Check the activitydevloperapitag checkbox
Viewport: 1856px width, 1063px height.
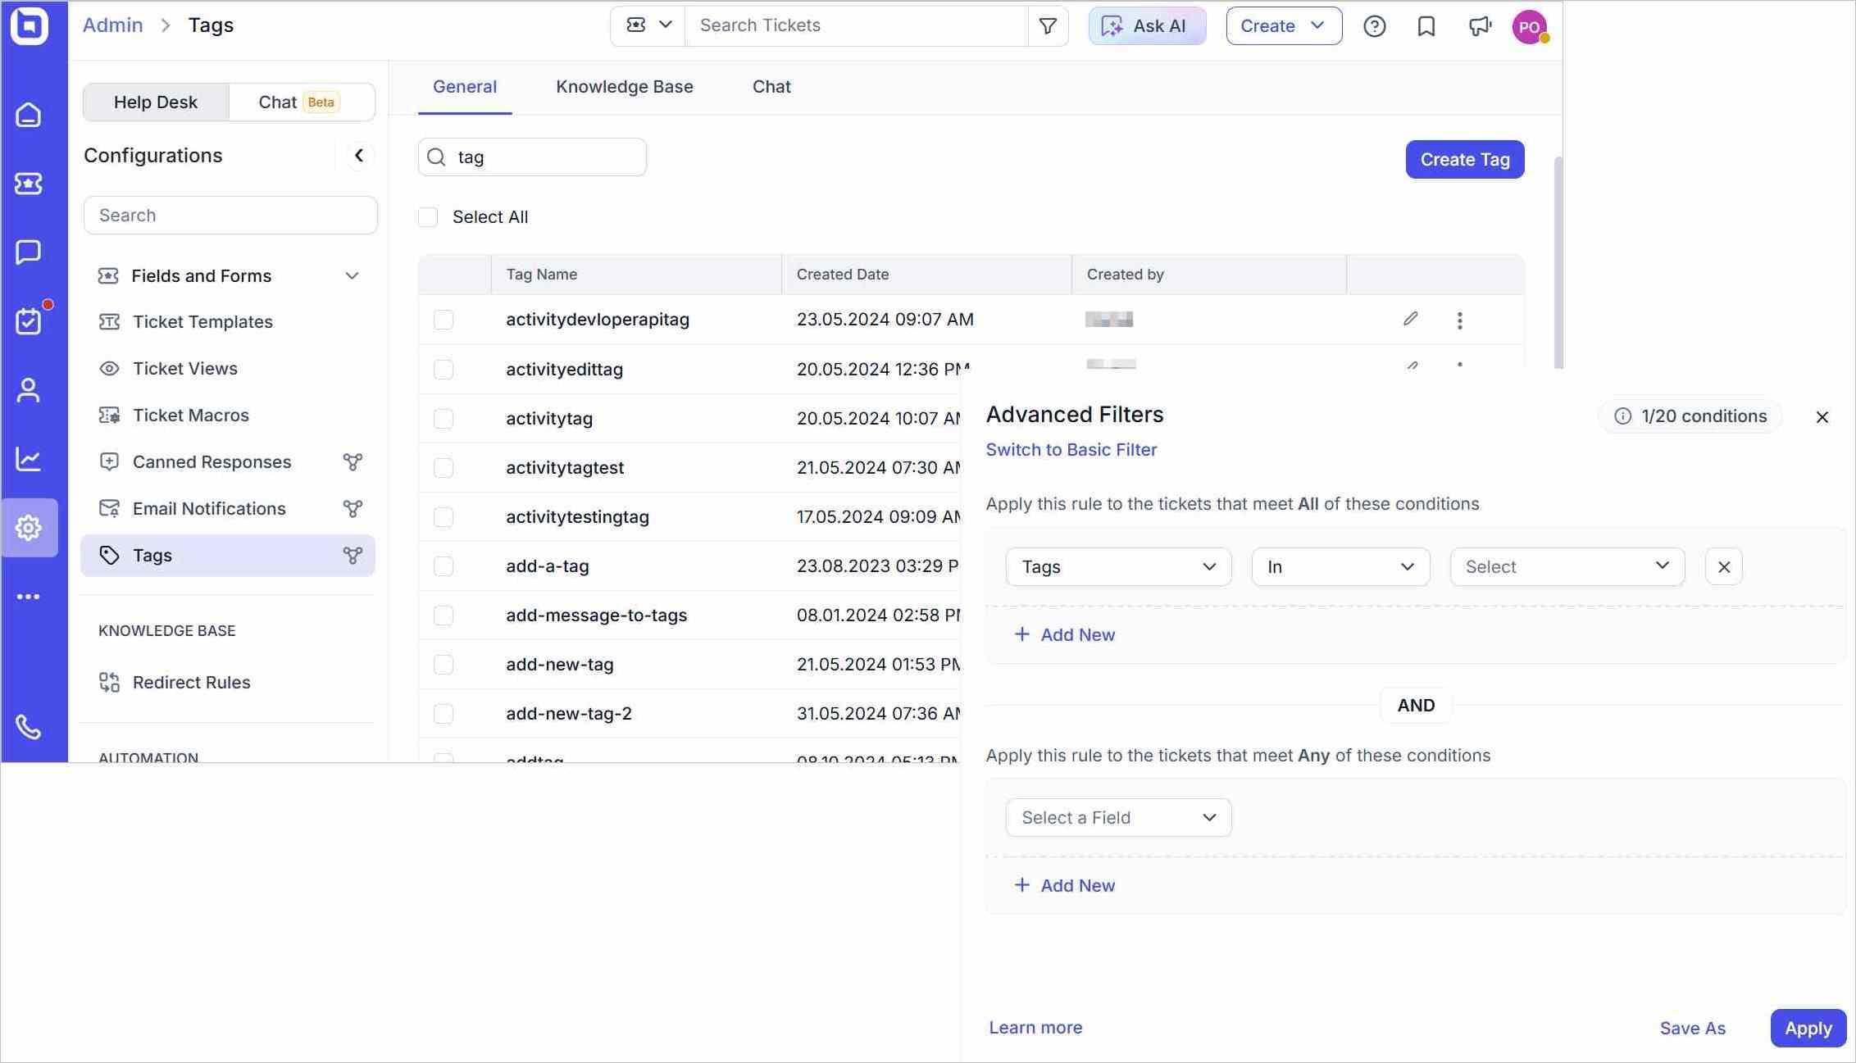click(444, 320)
